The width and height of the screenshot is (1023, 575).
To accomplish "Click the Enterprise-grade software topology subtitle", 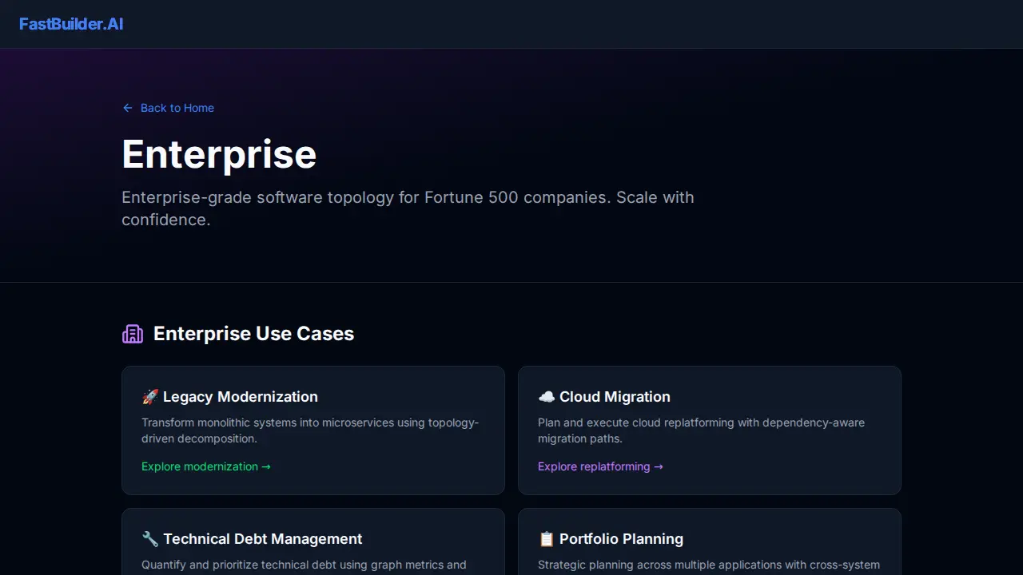I will click(x=408, y=208).
